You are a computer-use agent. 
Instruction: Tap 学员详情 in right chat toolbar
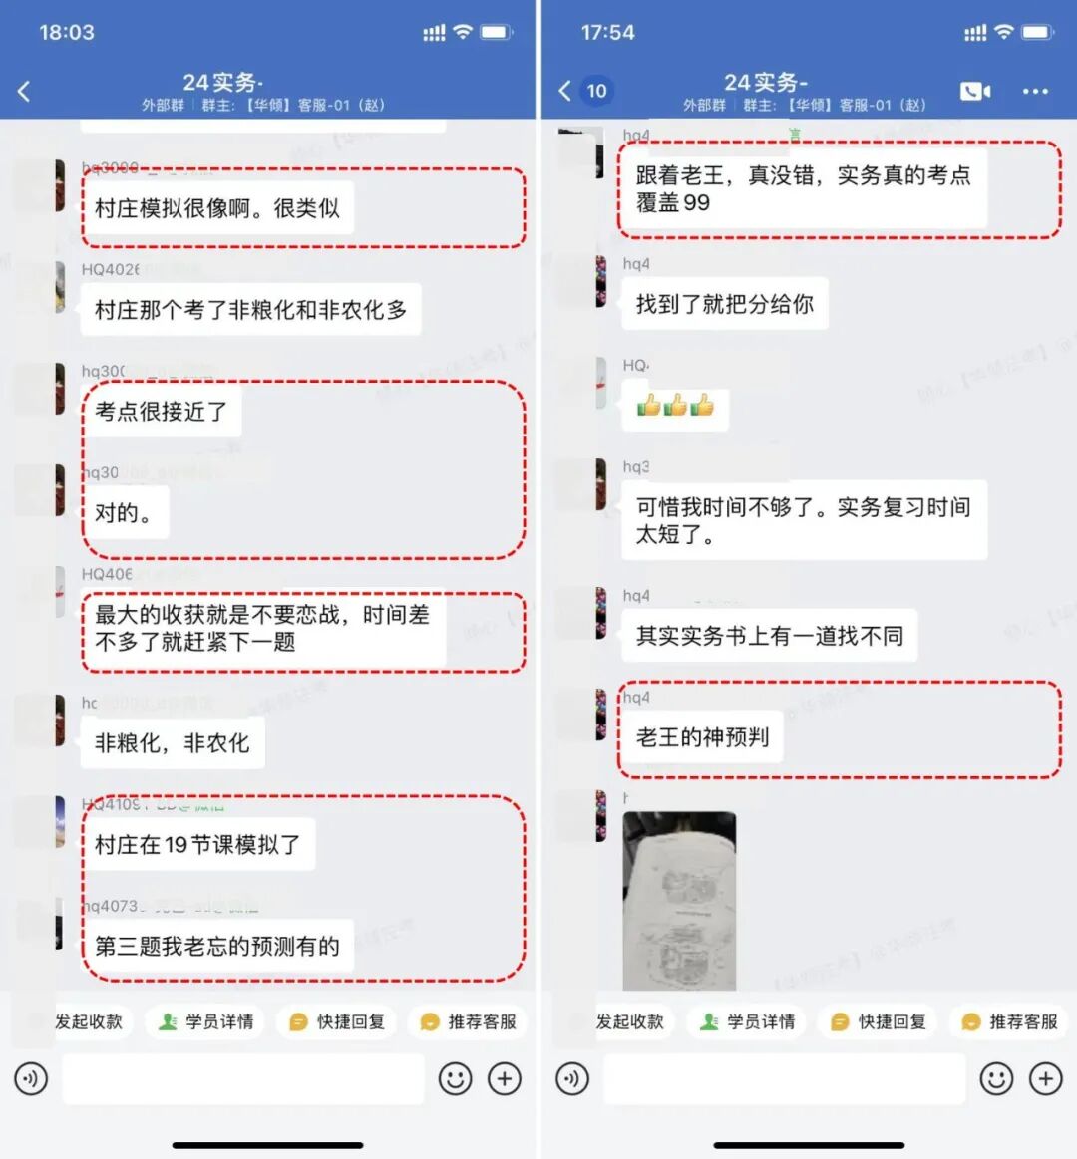(749, 1021)
